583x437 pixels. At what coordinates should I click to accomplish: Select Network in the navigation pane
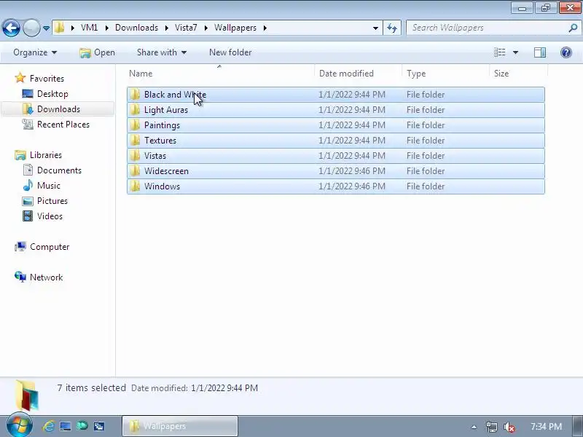pos(46,277)
